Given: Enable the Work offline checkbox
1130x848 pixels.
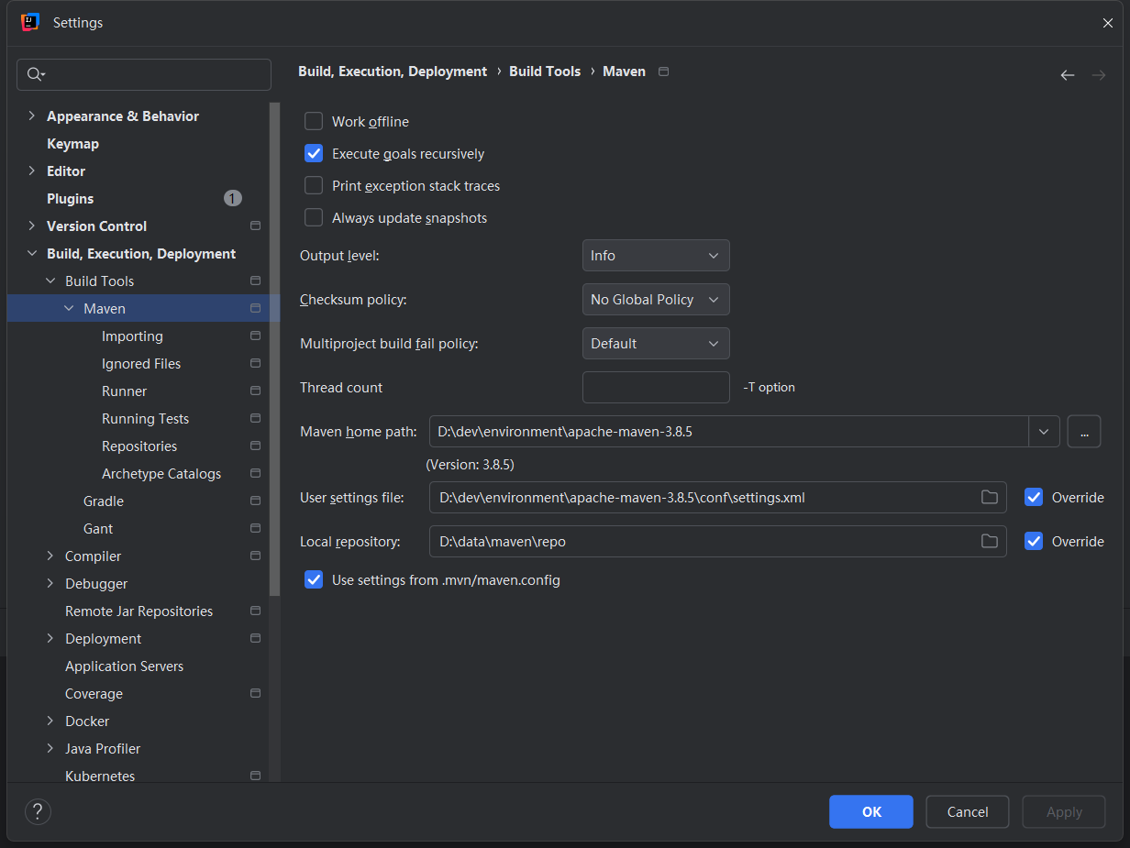Looking at the screenshot, I should pos(314,121).
